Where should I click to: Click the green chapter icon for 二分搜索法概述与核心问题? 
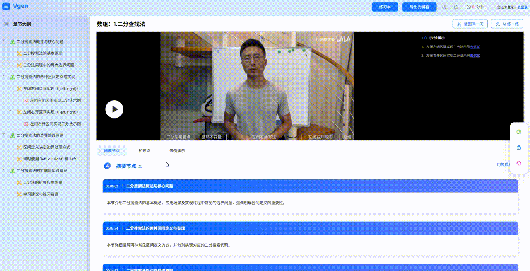coord(12,42)
